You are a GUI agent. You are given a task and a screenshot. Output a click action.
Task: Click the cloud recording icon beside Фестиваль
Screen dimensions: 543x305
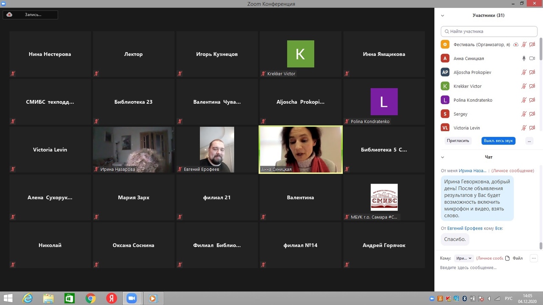pyautogui.click(x=516, y=44)
